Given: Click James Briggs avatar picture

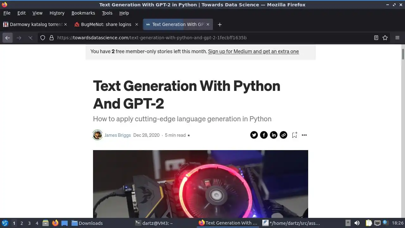Looking at the screenshot, I should coord(97,135).
